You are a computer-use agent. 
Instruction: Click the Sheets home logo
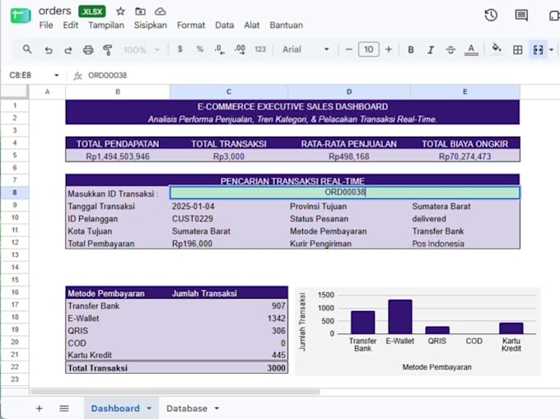pos(21,16)
